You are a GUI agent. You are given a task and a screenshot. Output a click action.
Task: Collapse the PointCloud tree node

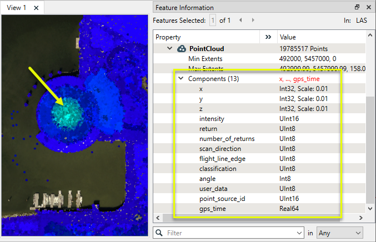click(x=170, y=49)
